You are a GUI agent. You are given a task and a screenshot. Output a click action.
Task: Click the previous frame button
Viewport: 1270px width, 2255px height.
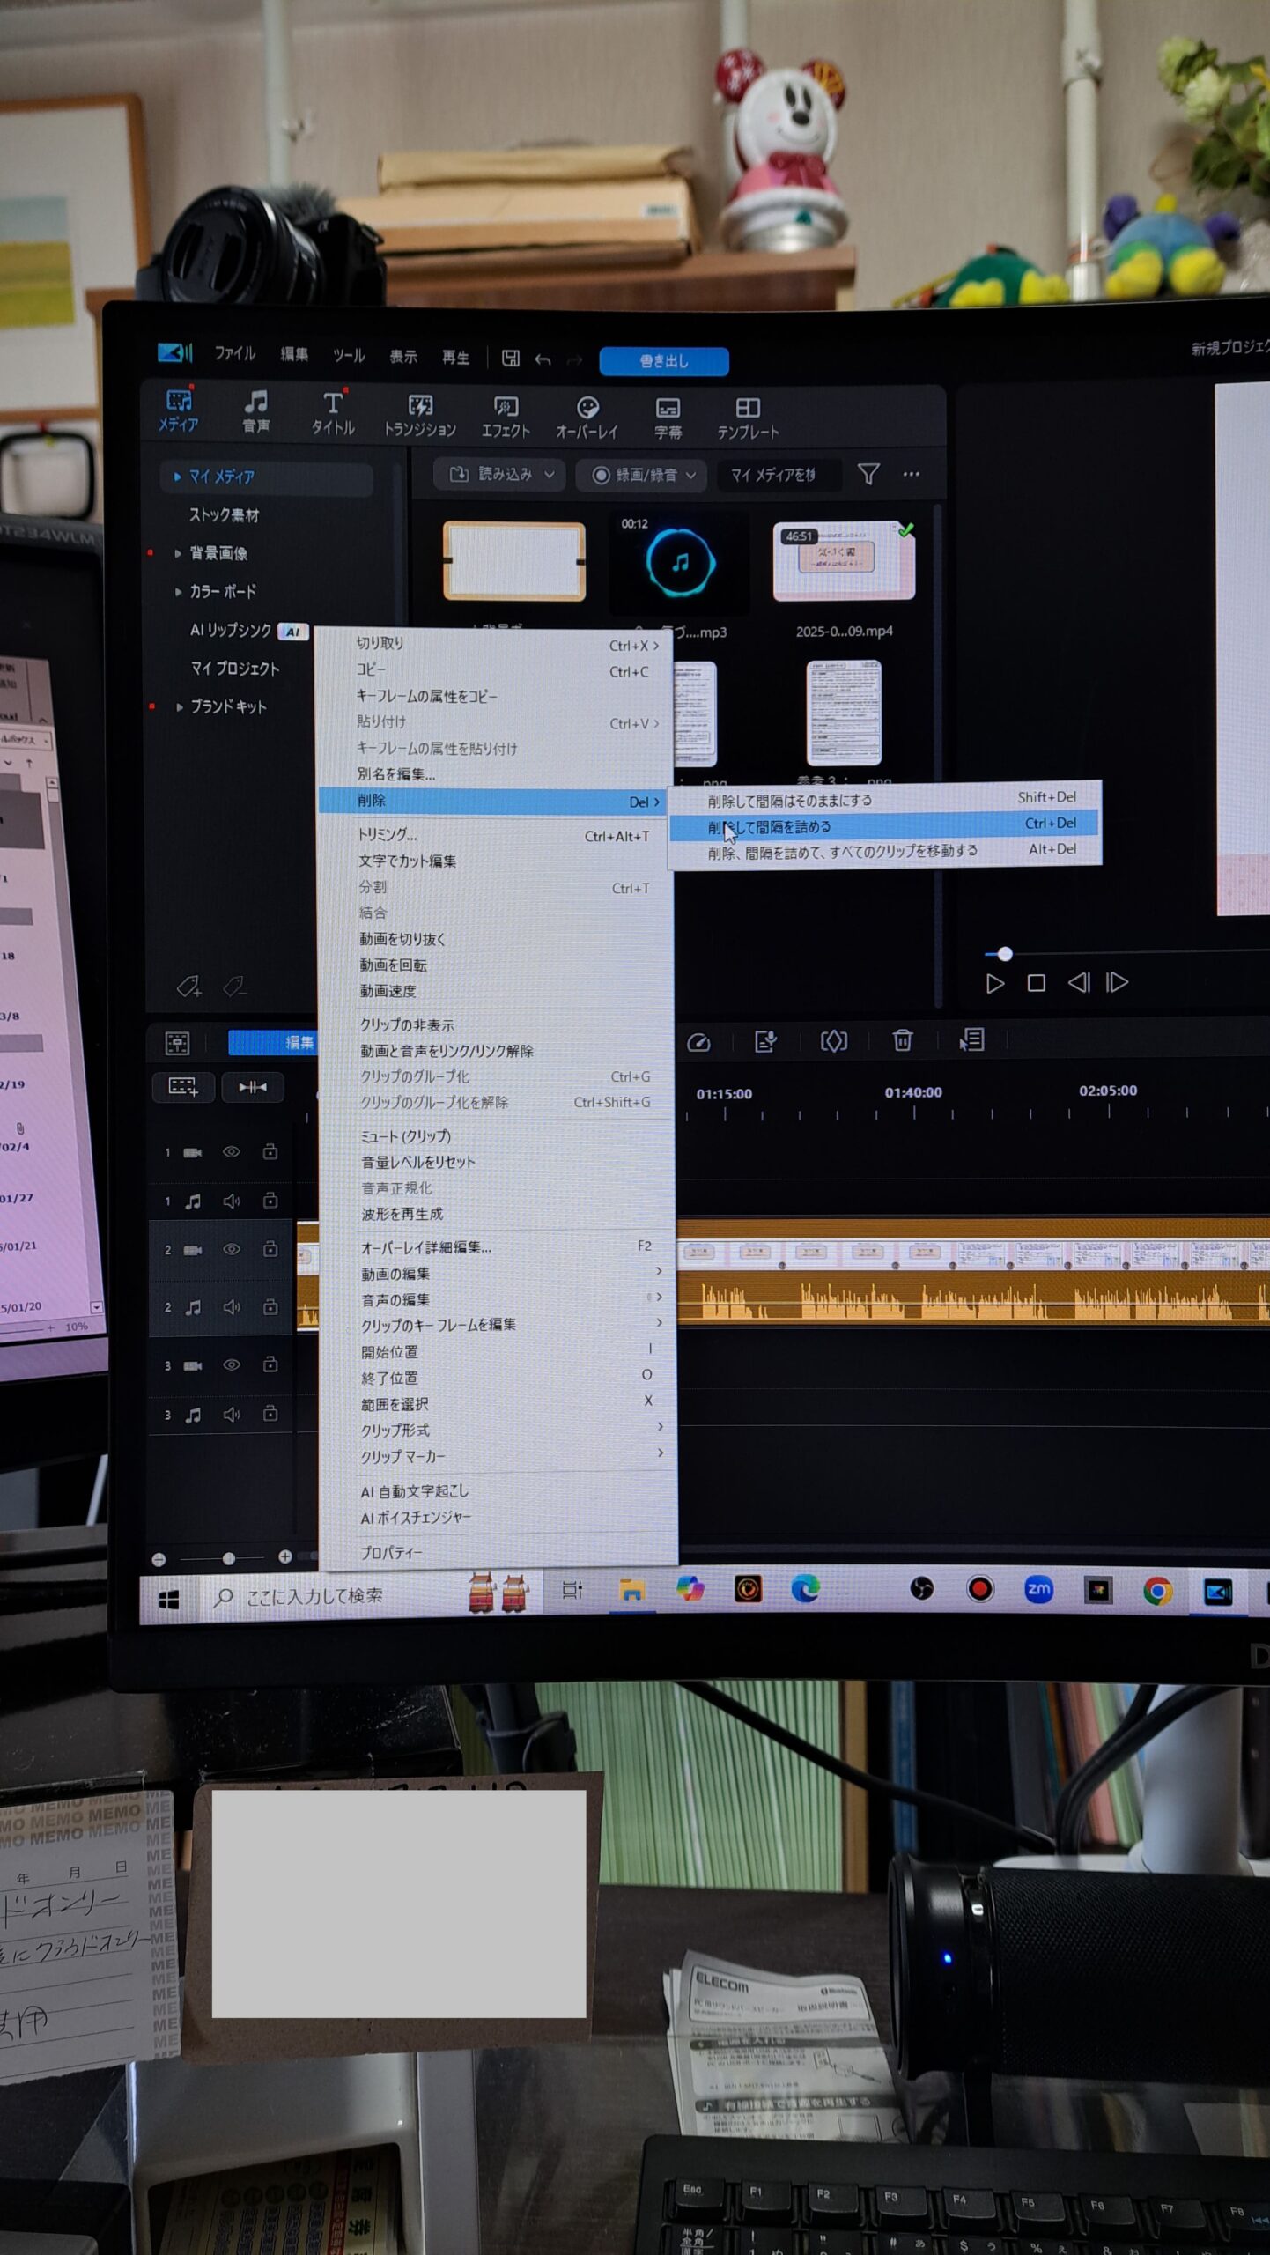click(x=1078, y=982)
